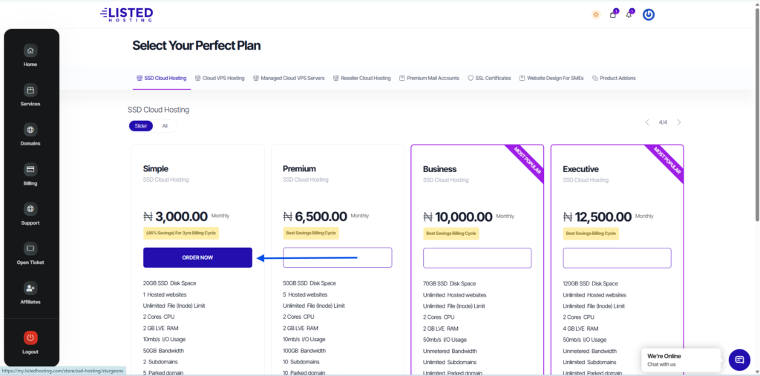
Task: Go to Domains in the sidebar
Action: pyautogui.click(x=30, y=130)
